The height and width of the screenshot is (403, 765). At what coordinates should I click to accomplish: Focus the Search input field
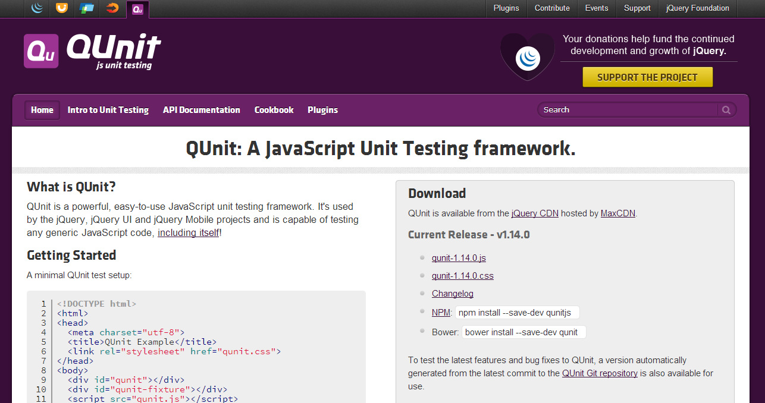(629, 110)
